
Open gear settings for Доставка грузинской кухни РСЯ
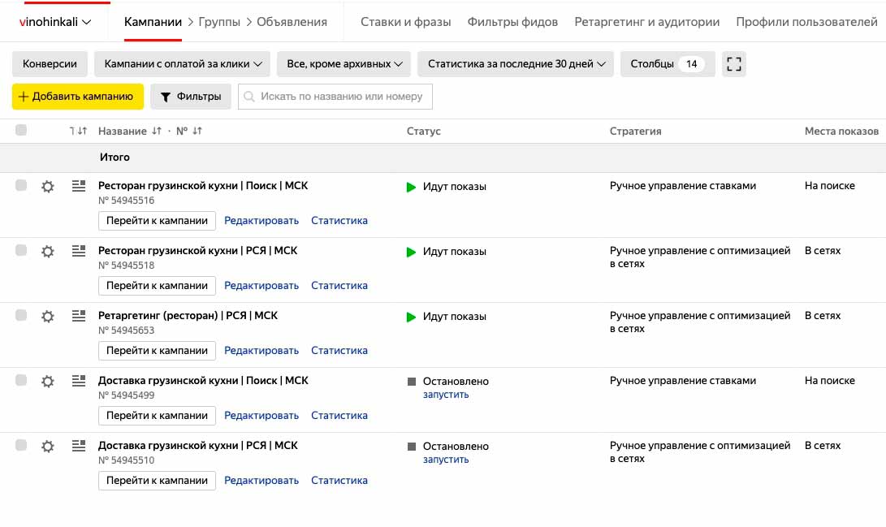click(x=48, y=447)
